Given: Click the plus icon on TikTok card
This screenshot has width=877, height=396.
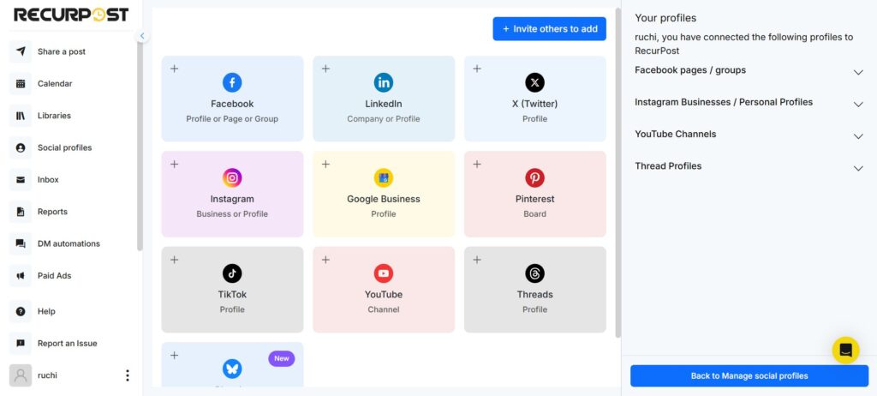Looking at the screenshot, I should [x=175, y=260].
